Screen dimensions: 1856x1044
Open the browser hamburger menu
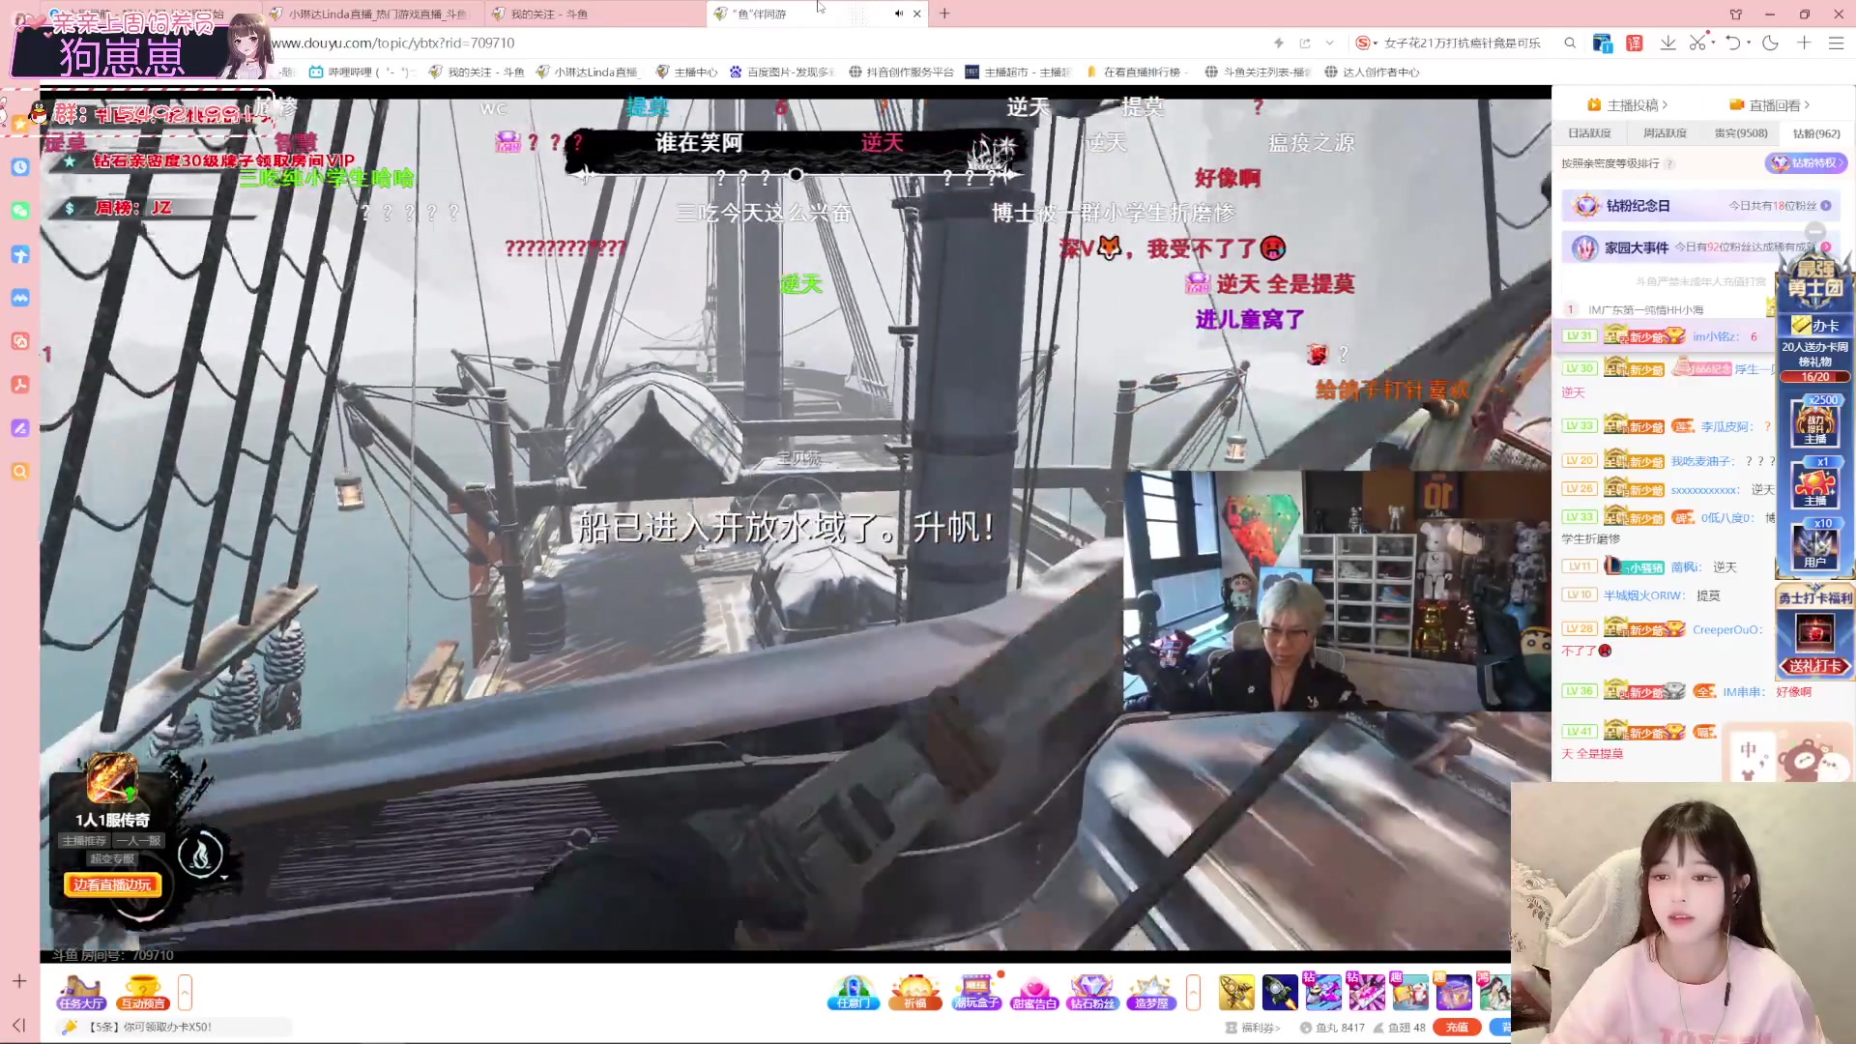tap(1836, 43)
